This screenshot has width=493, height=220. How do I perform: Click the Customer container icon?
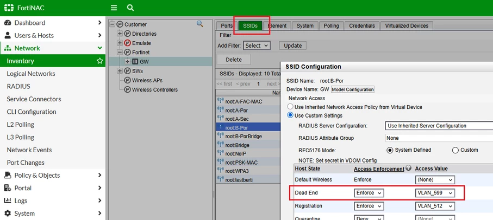[120, 24]
